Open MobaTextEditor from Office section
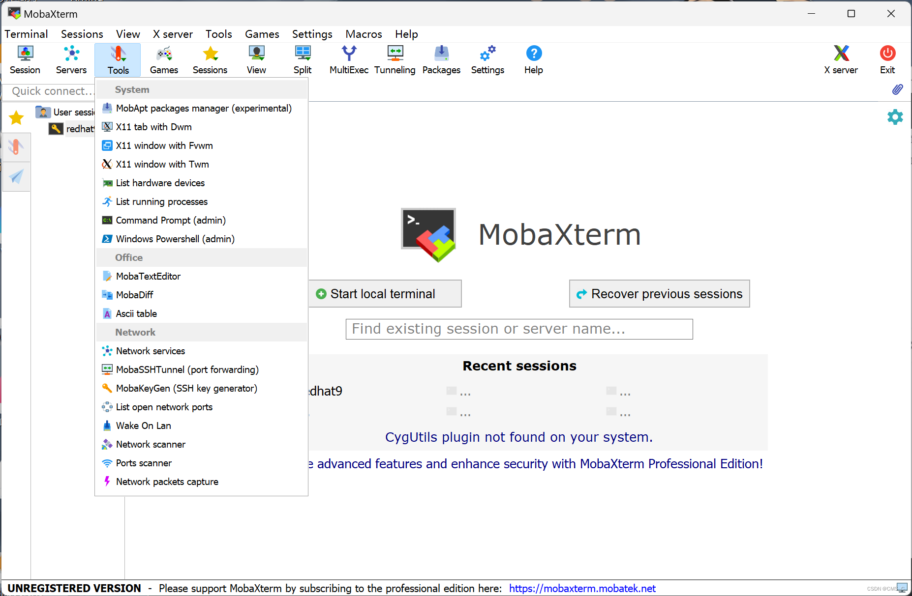 (x=202, y=276)
